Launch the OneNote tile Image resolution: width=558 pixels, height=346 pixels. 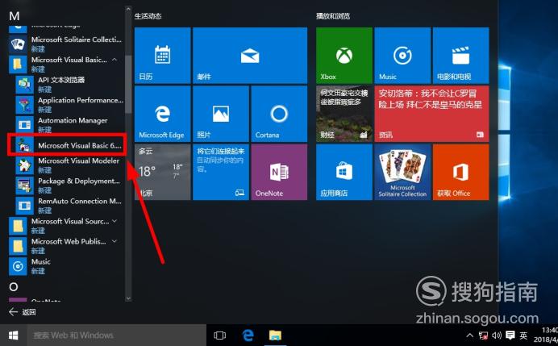tap(279, 173)
